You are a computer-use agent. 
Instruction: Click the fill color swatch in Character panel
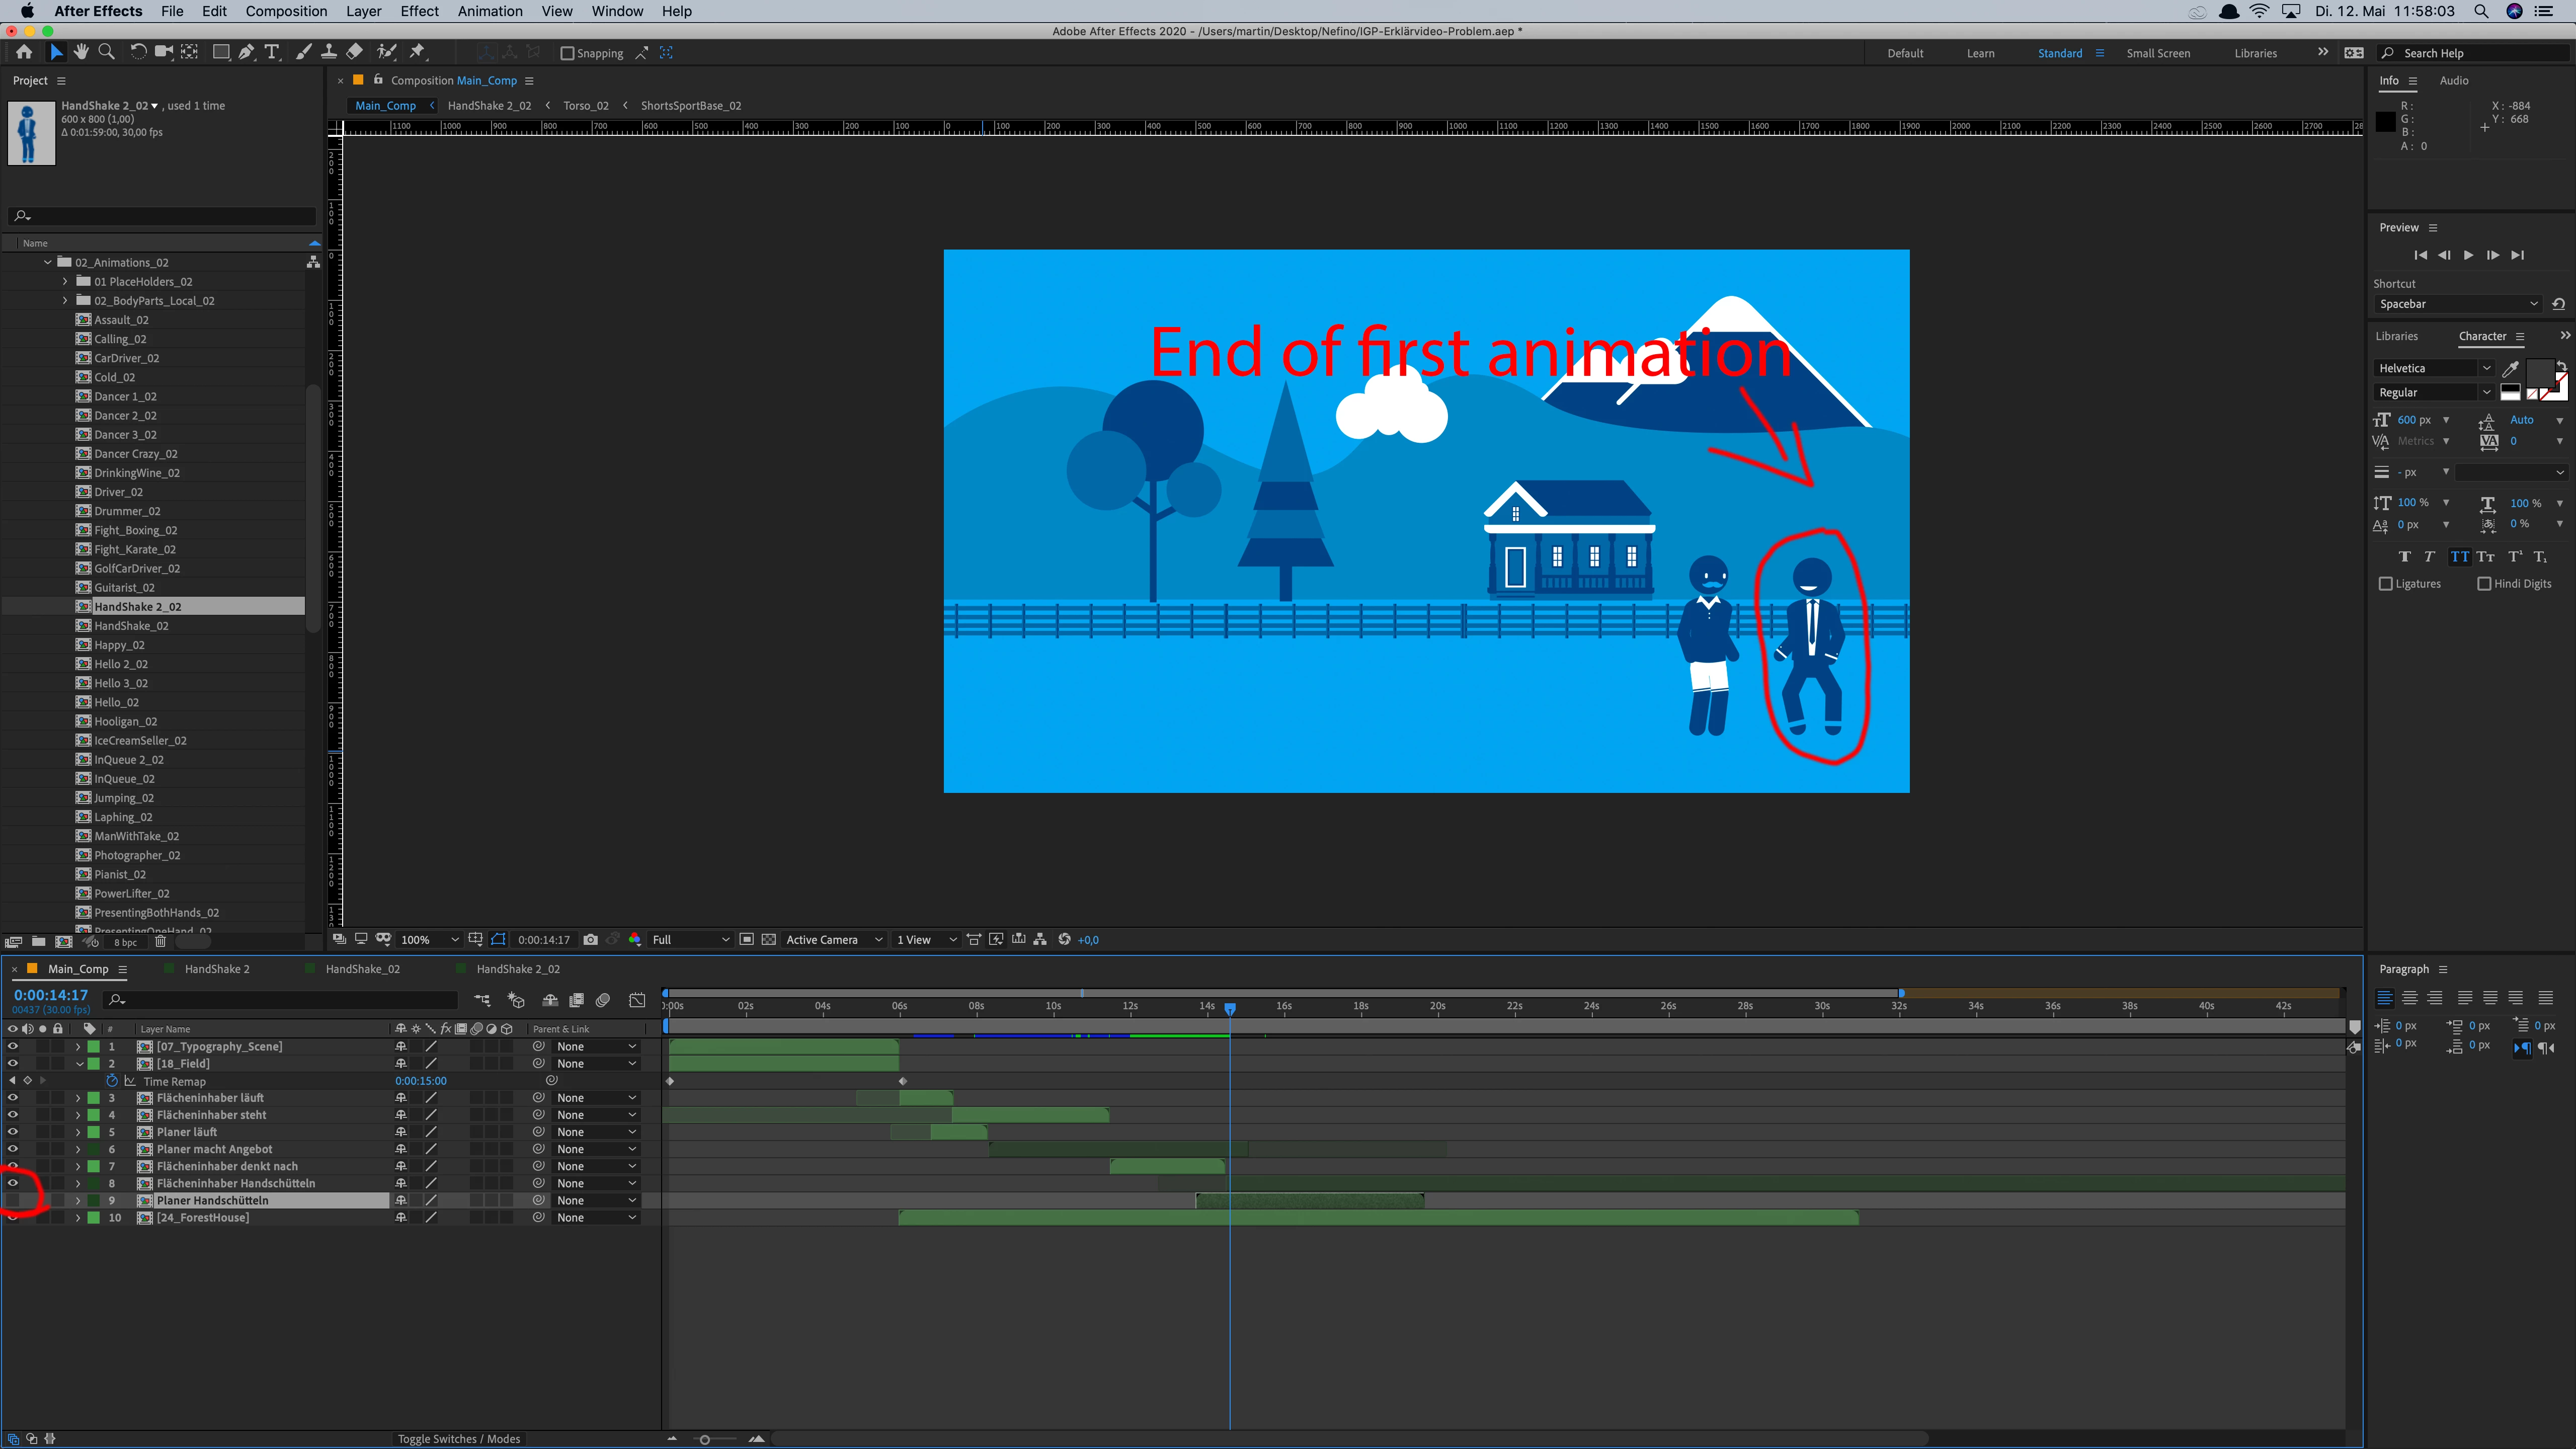(2539, 374)
